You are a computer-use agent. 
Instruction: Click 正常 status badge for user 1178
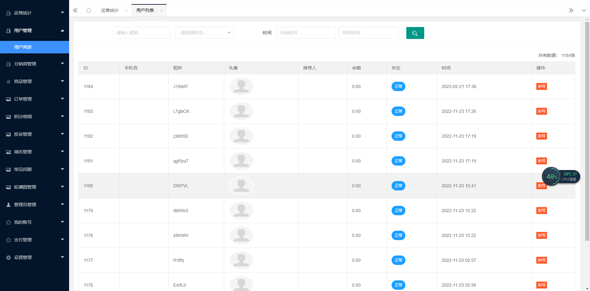point(398,235)
